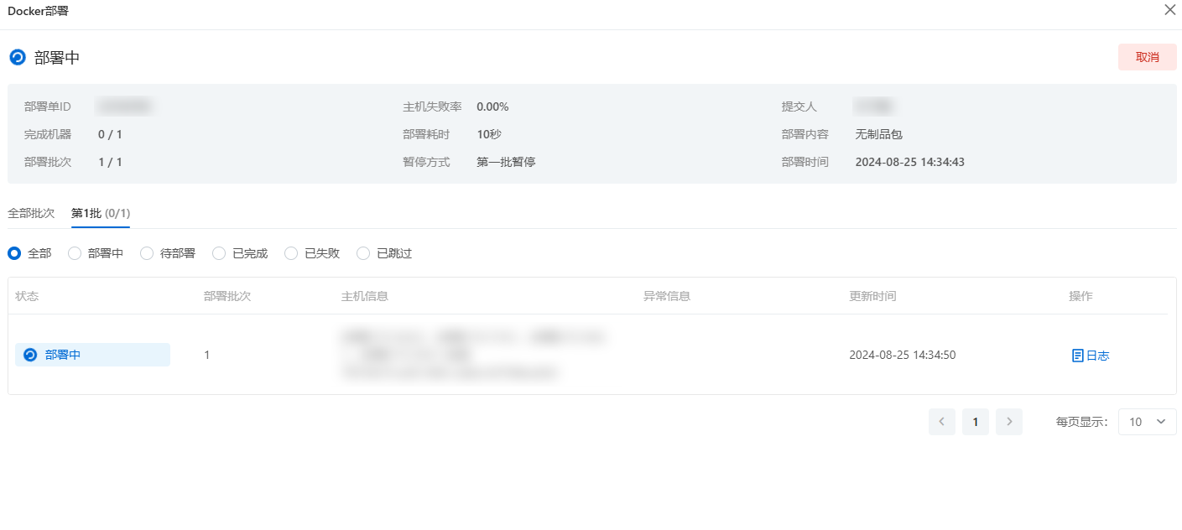Click the blurred host info in the table row
Image resolution: width=1182 pixels, height=530 pixels.
(x=472, y=355)
